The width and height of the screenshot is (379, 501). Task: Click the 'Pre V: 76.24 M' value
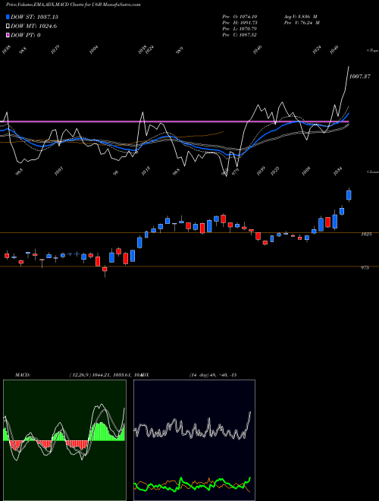[302, 23]
